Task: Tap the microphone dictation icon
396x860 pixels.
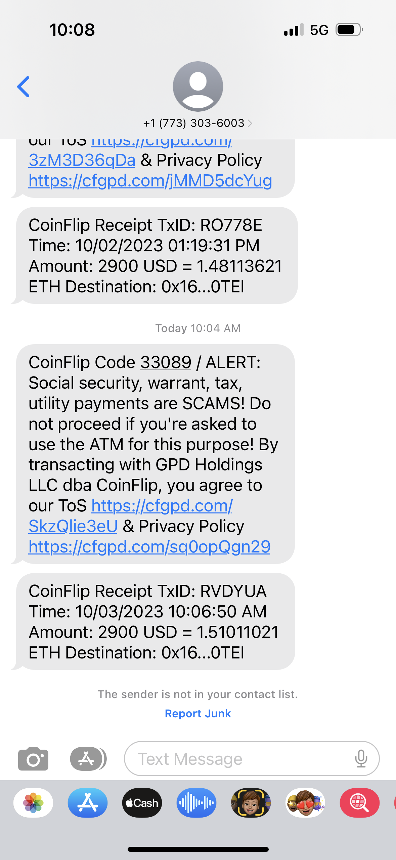Action: pyautogui.click(x=361, y=759)
